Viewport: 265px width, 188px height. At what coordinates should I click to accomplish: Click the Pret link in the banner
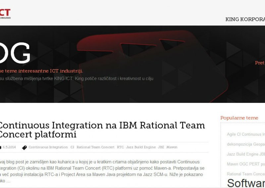point(260,63)
